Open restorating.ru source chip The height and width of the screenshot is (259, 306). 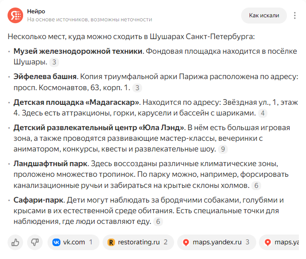pos(138,243)
